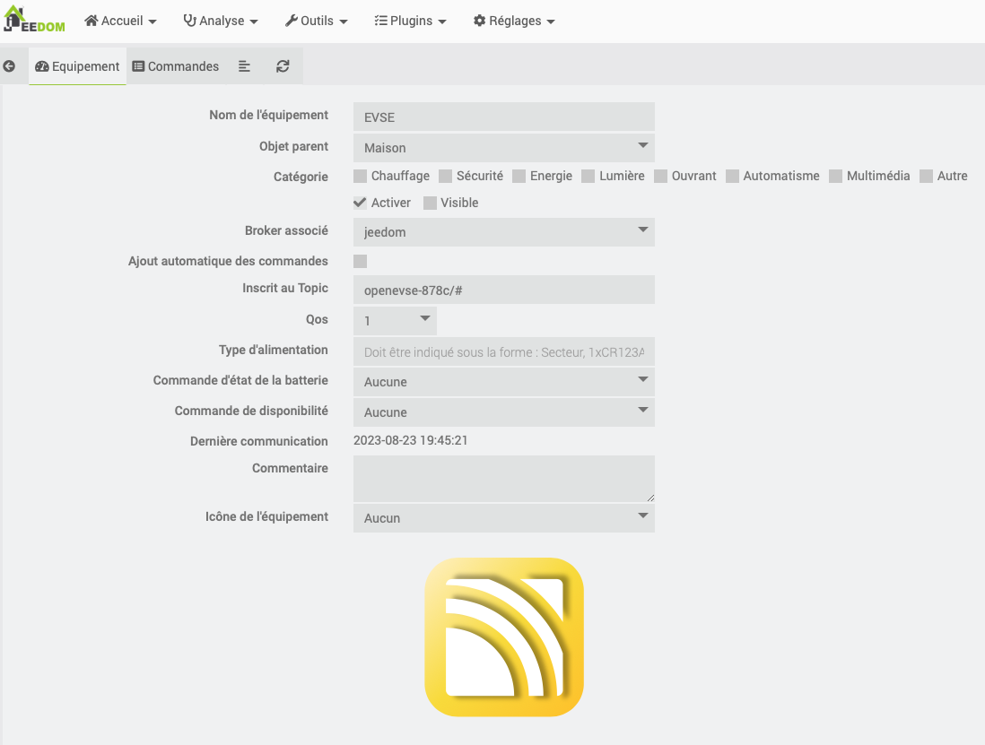Check the Automatisme category
Screen dimensions: 985x745
pos(732,177)
